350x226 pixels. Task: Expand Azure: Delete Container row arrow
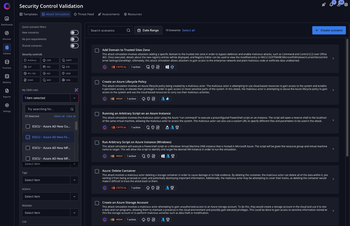tap(333, 179)
